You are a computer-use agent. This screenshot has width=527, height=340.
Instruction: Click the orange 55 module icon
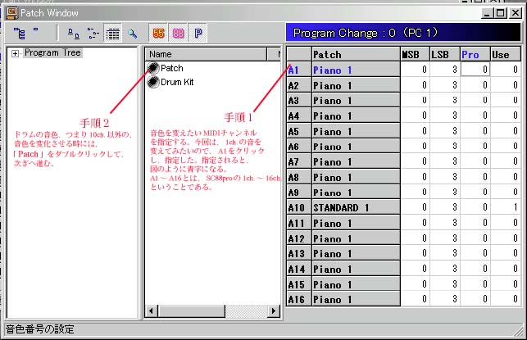click(x=158, y=34)
